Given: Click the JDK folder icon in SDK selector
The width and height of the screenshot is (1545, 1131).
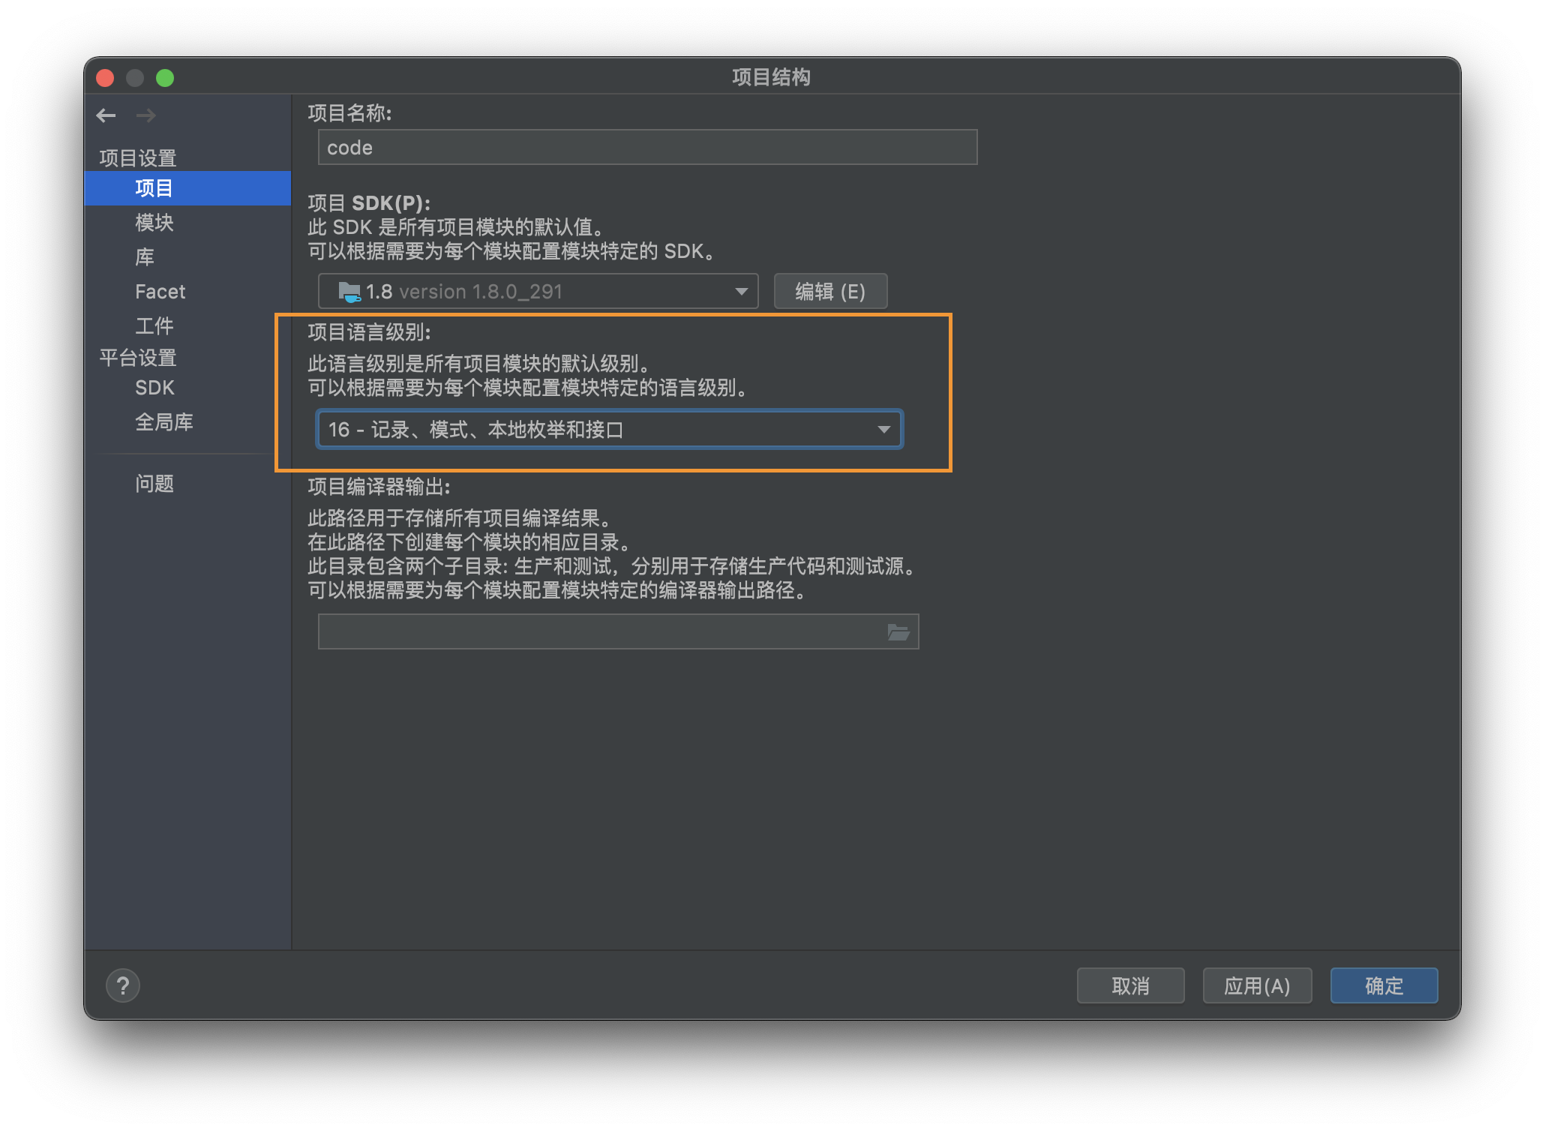Looking at the screenshot, I should click(349, 292).
